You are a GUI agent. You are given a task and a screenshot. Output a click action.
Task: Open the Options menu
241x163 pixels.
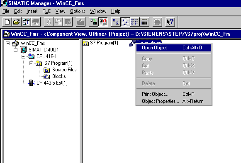(78, 11)
